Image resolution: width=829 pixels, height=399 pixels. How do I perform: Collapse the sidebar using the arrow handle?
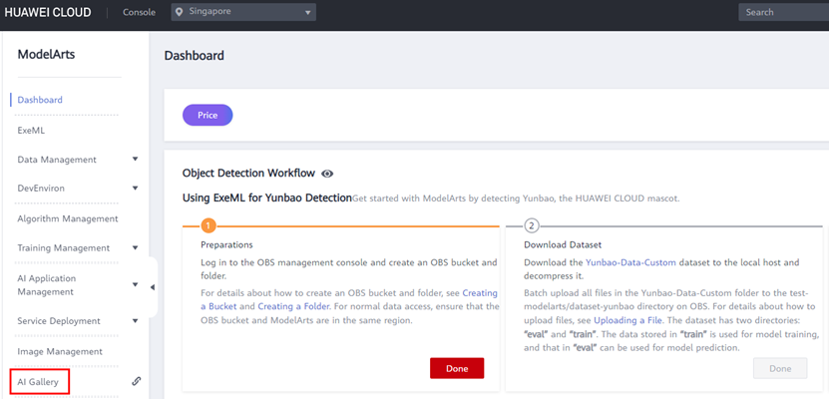click(x=153, y=287)
